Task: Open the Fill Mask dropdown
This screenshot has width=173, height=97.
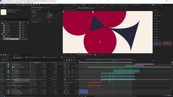Action: point(53,13)
